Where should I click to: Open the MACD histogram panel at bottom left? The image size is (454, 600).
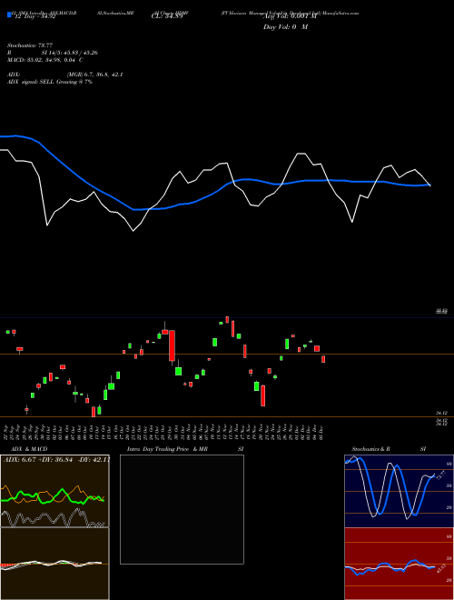click(54, 564)
